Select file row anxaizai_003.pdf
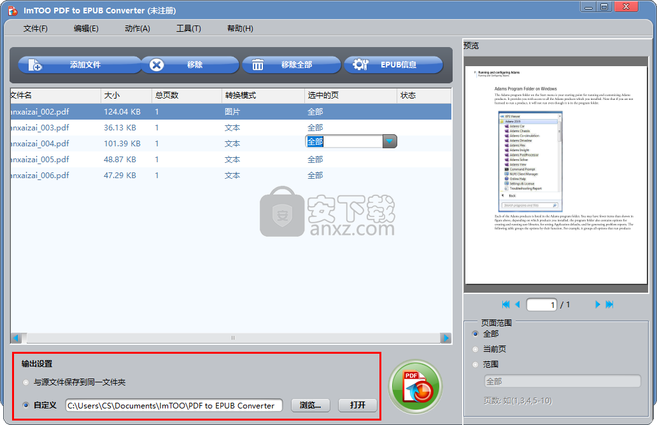Image resolution: width=657 pixels, height=425 pixels. (x=231, y=128)
